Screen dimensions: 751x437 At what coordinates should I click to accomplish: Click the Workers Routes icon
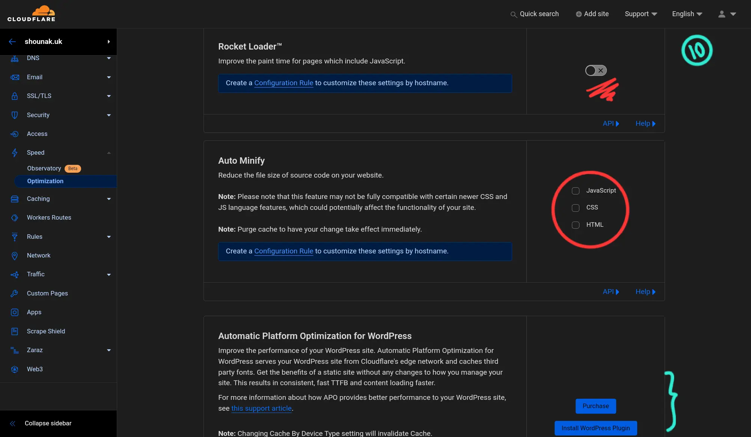point(15,218)
